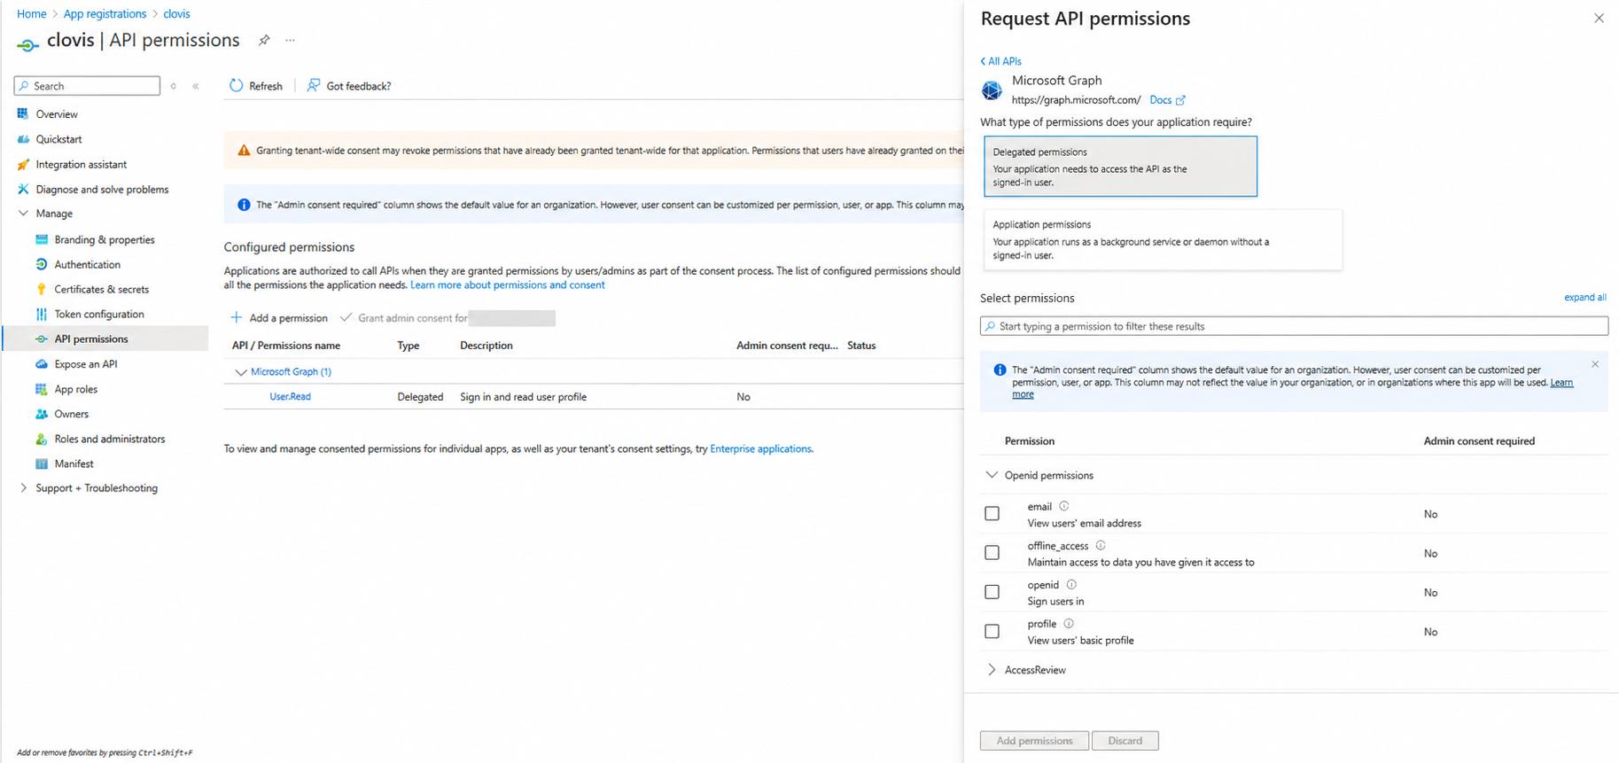1619x763 pixels.
Task: Click the Docs link for Microsoft Graph
Action: 1160,100
